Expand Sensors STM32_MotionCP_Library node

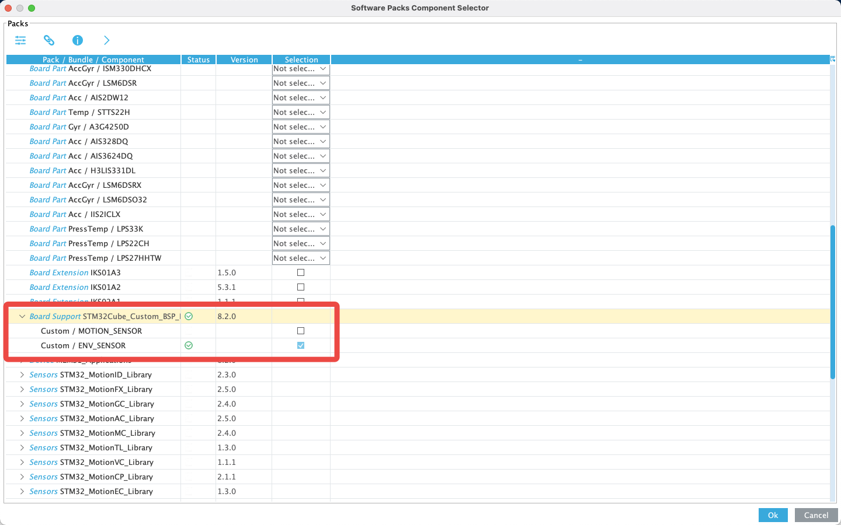point(22,477)
